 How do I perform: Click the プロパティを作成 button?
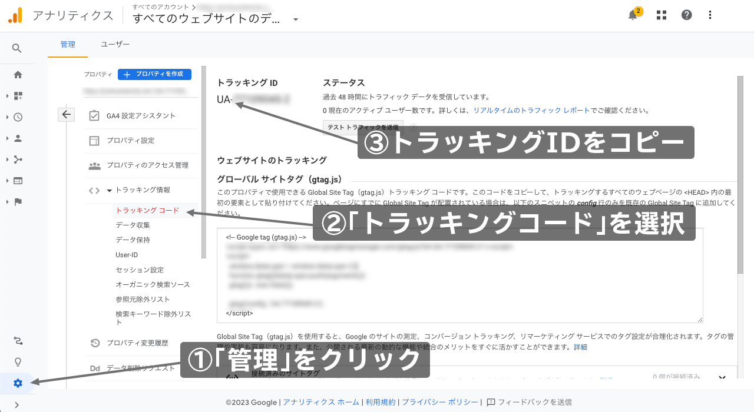(x=154, y=74)
